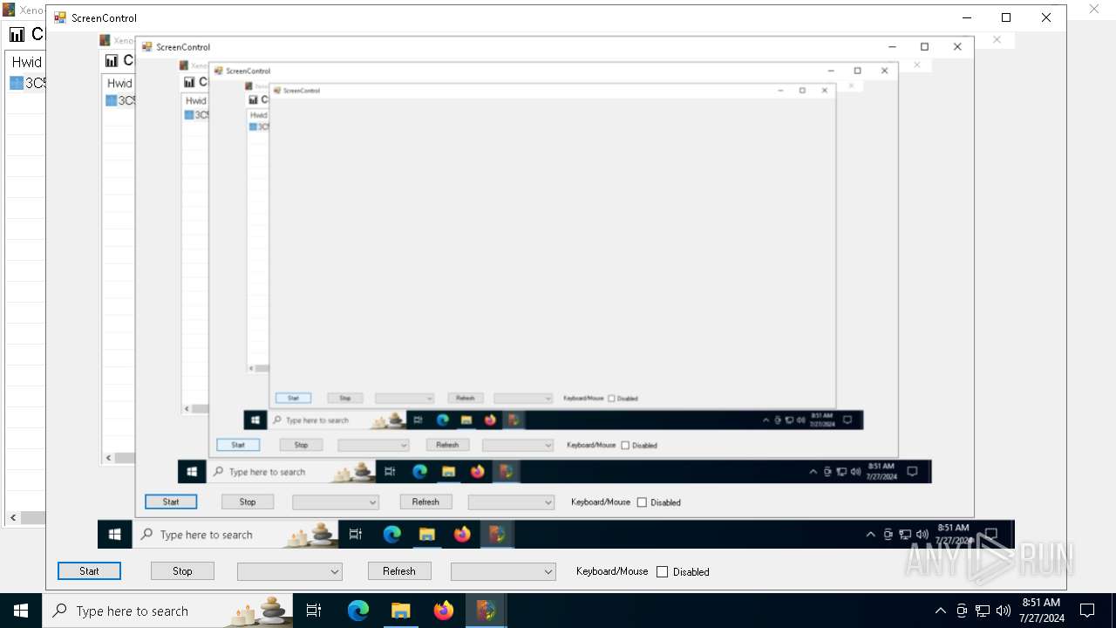Open File Explorer from the real taskbar
This screenshot has width=1116, height=628.
[400, 611]
